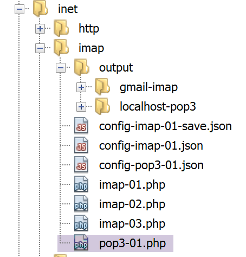
Task: Expand the localhost-pop3 folder
Action: tap(81, 107)
